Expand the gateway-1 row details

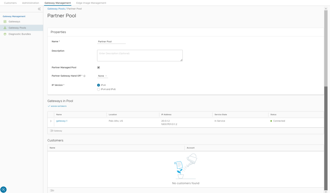[51, 121]
